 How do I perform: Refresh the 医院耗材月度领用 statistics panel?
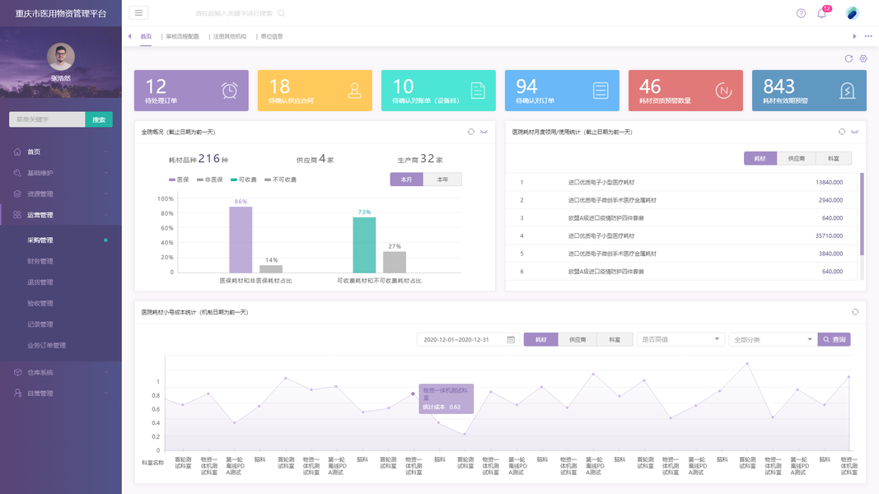coord(841,133)
